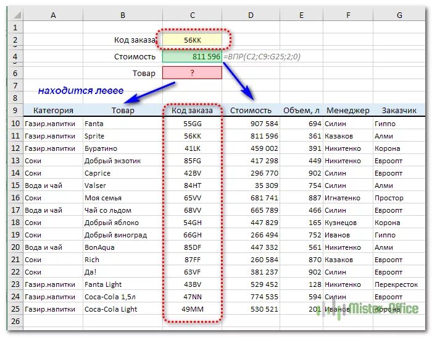Viewport: 432px width, 337px height.
Task: Click order code 41LK
Action: tap(193, 148)
